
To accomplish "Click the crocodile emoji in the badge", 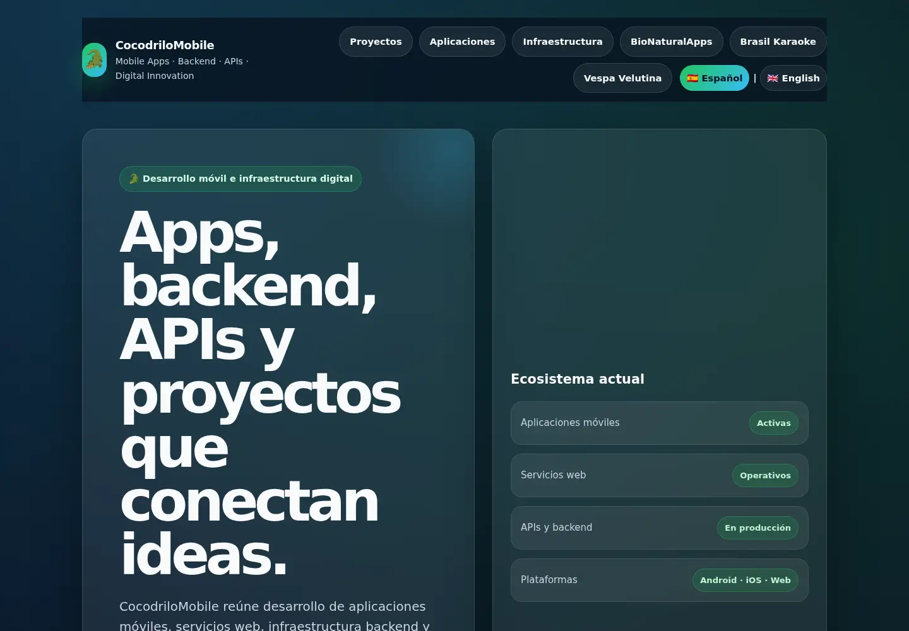I will tap(134, 179).
